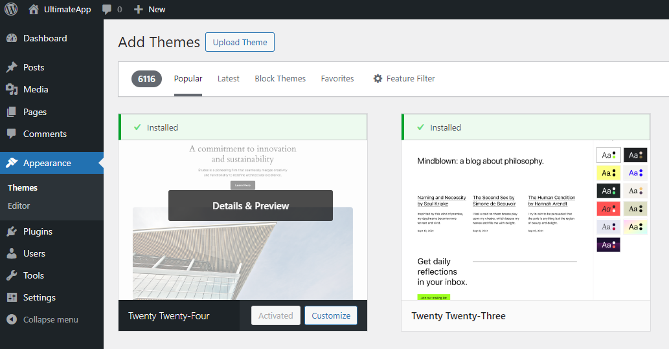Click the home icon beside UltimateApp
This screenshot has height=349, width=669.
pyautogui.click(x=34, y=9)
